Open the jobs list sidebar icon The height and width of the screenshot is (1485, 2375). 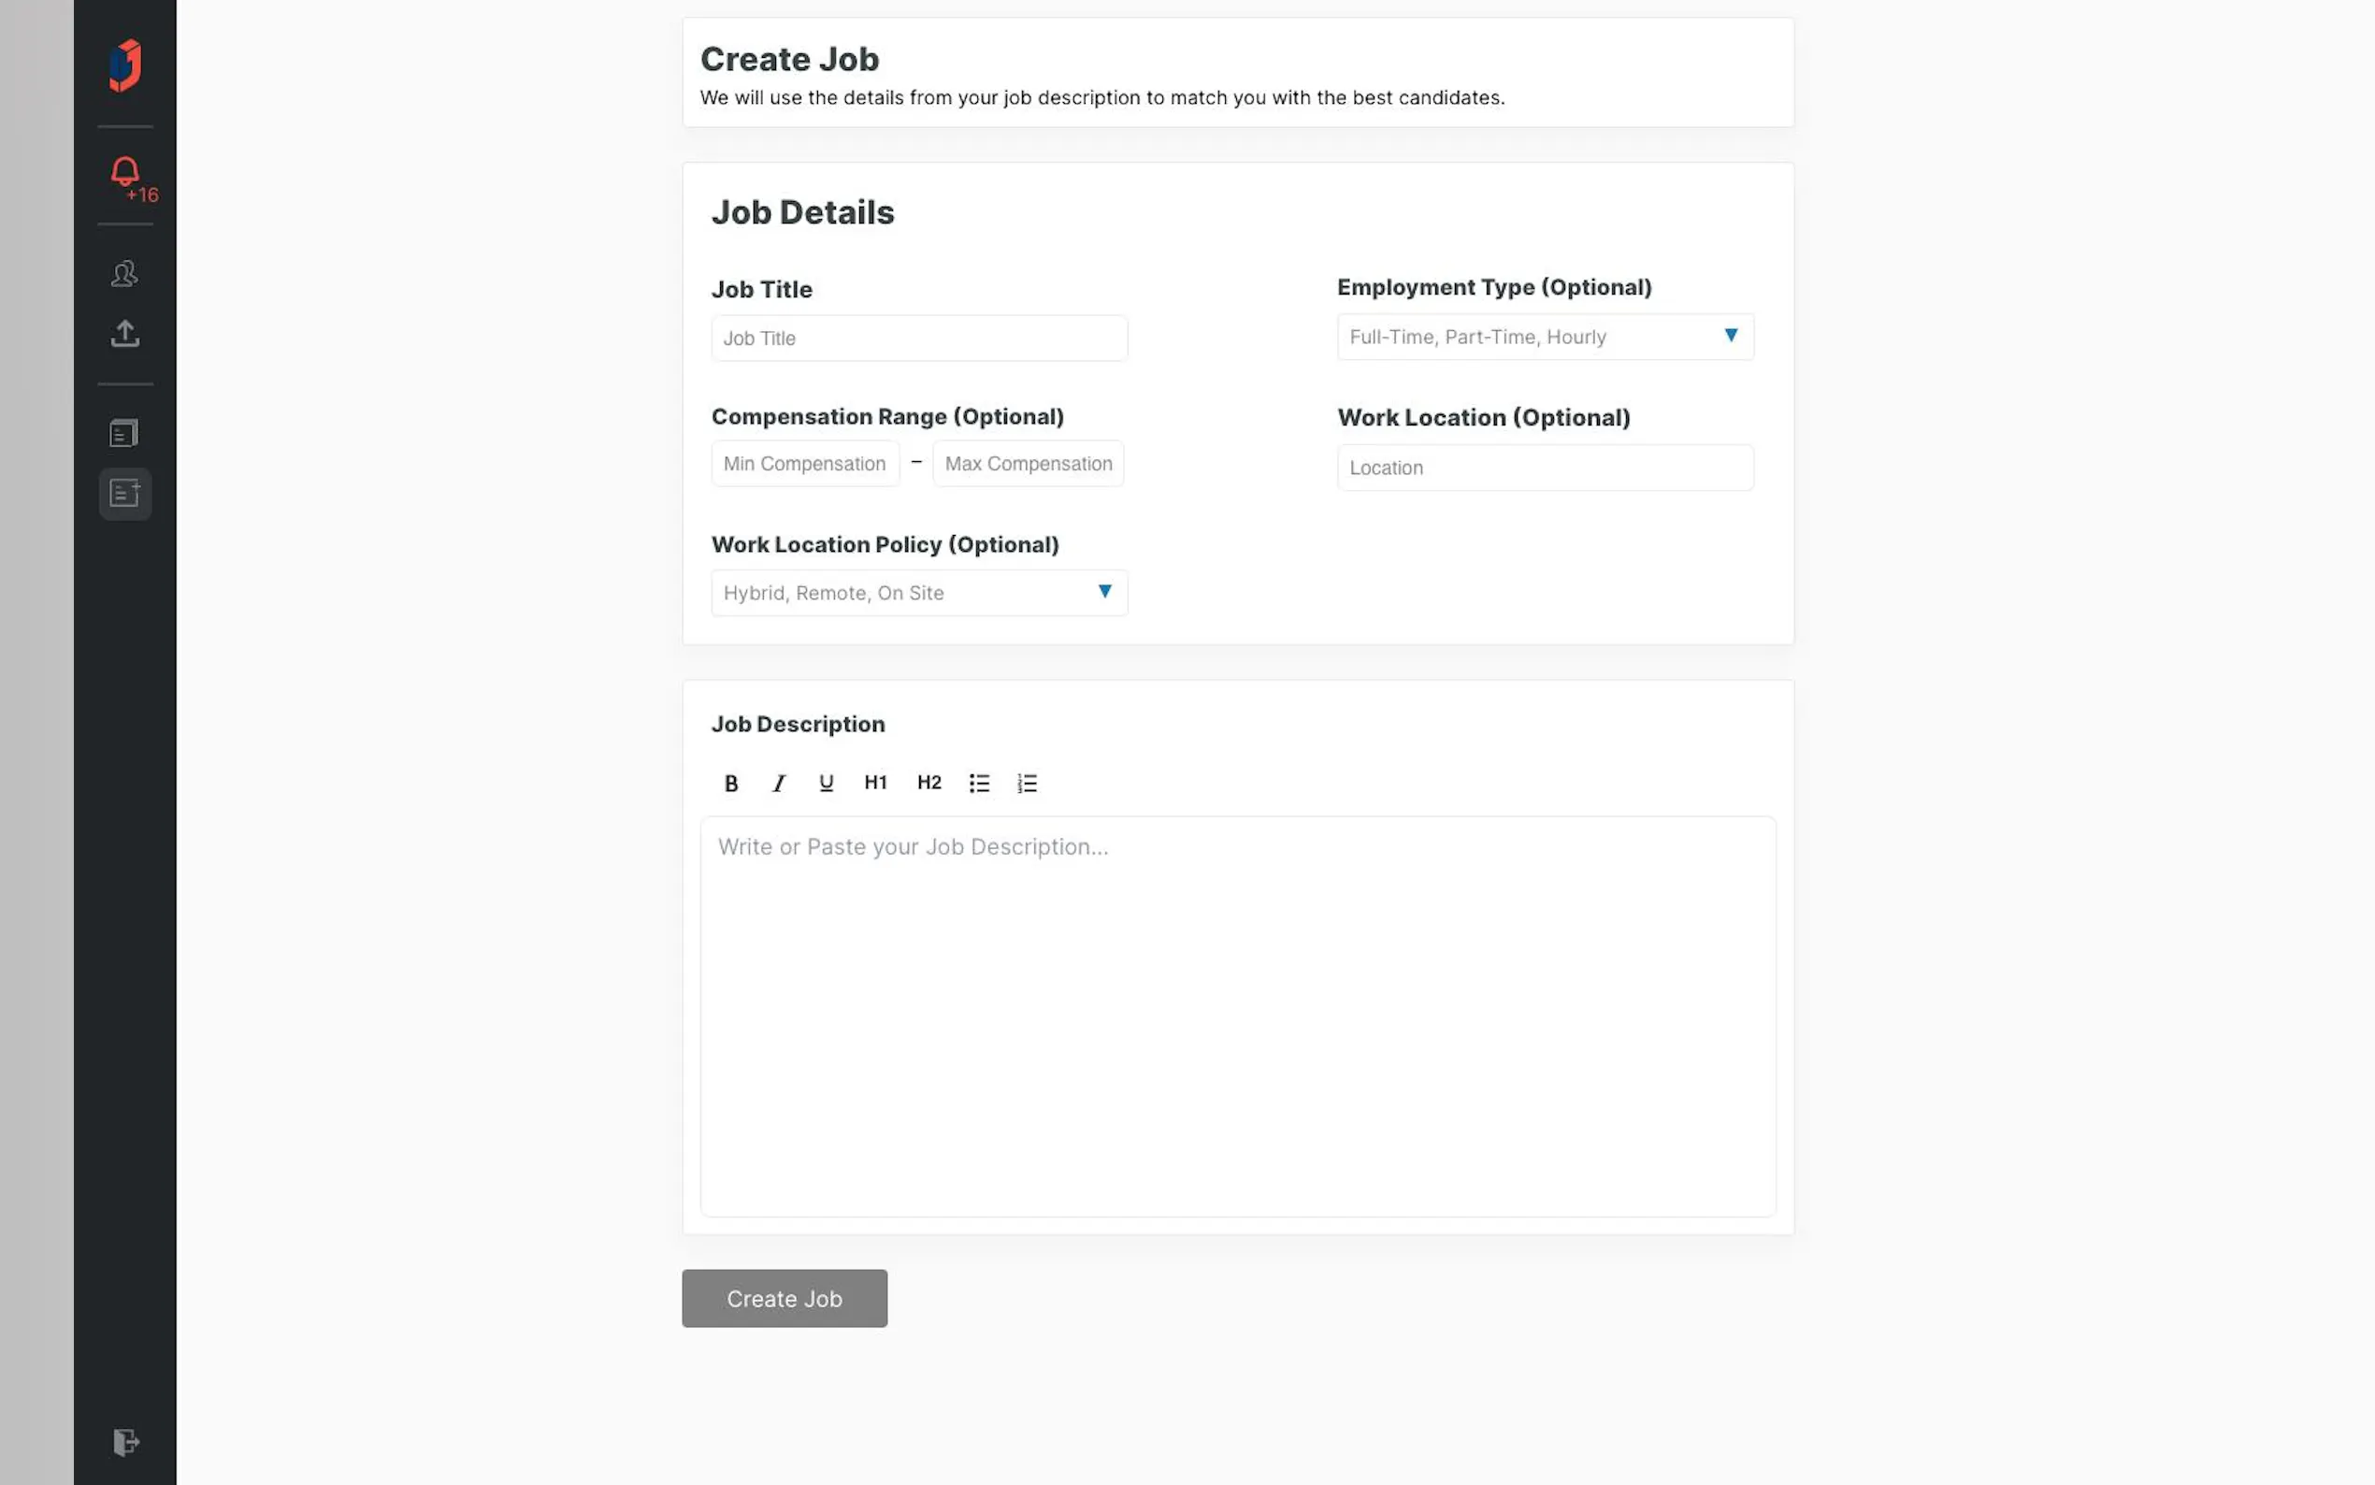(x=124, y=433)
